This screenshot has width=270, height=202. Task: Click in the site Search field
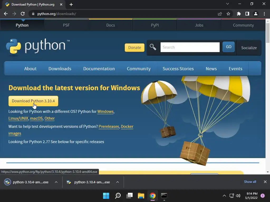[190, 47]
